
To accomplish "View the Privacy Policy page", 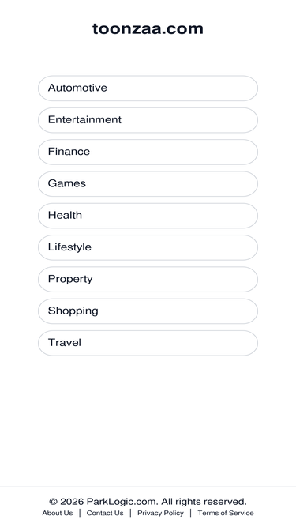I will (160, 513).
